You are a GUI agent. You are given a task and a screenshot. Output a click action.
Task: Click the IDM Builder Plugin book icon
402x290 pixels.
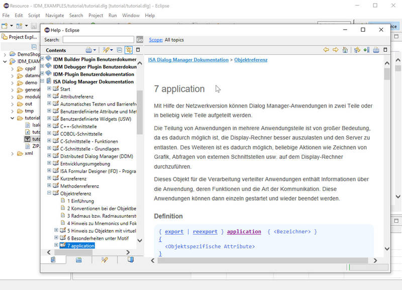(x=48, y=59)
